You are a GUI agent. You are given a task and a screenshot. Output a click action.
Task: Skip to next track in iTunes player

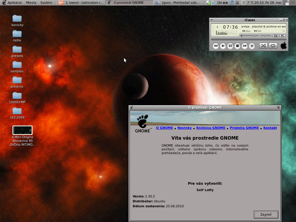click(245, 46)
